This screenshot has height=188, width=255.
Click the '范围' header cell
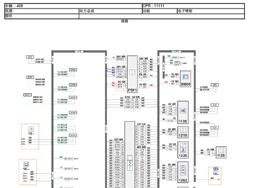[x=42, y=11]
